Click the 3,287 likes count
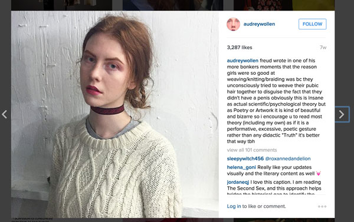354x222 pixels. point(240,47)
